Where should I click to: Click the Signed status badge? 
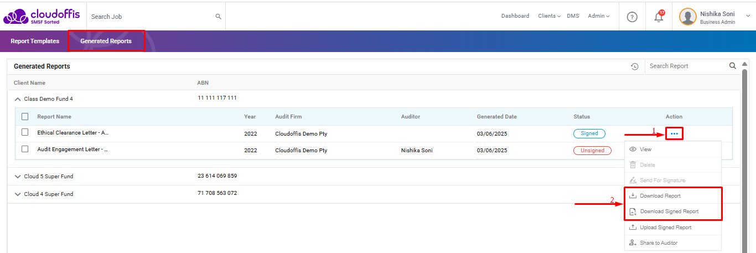[589, 133]
